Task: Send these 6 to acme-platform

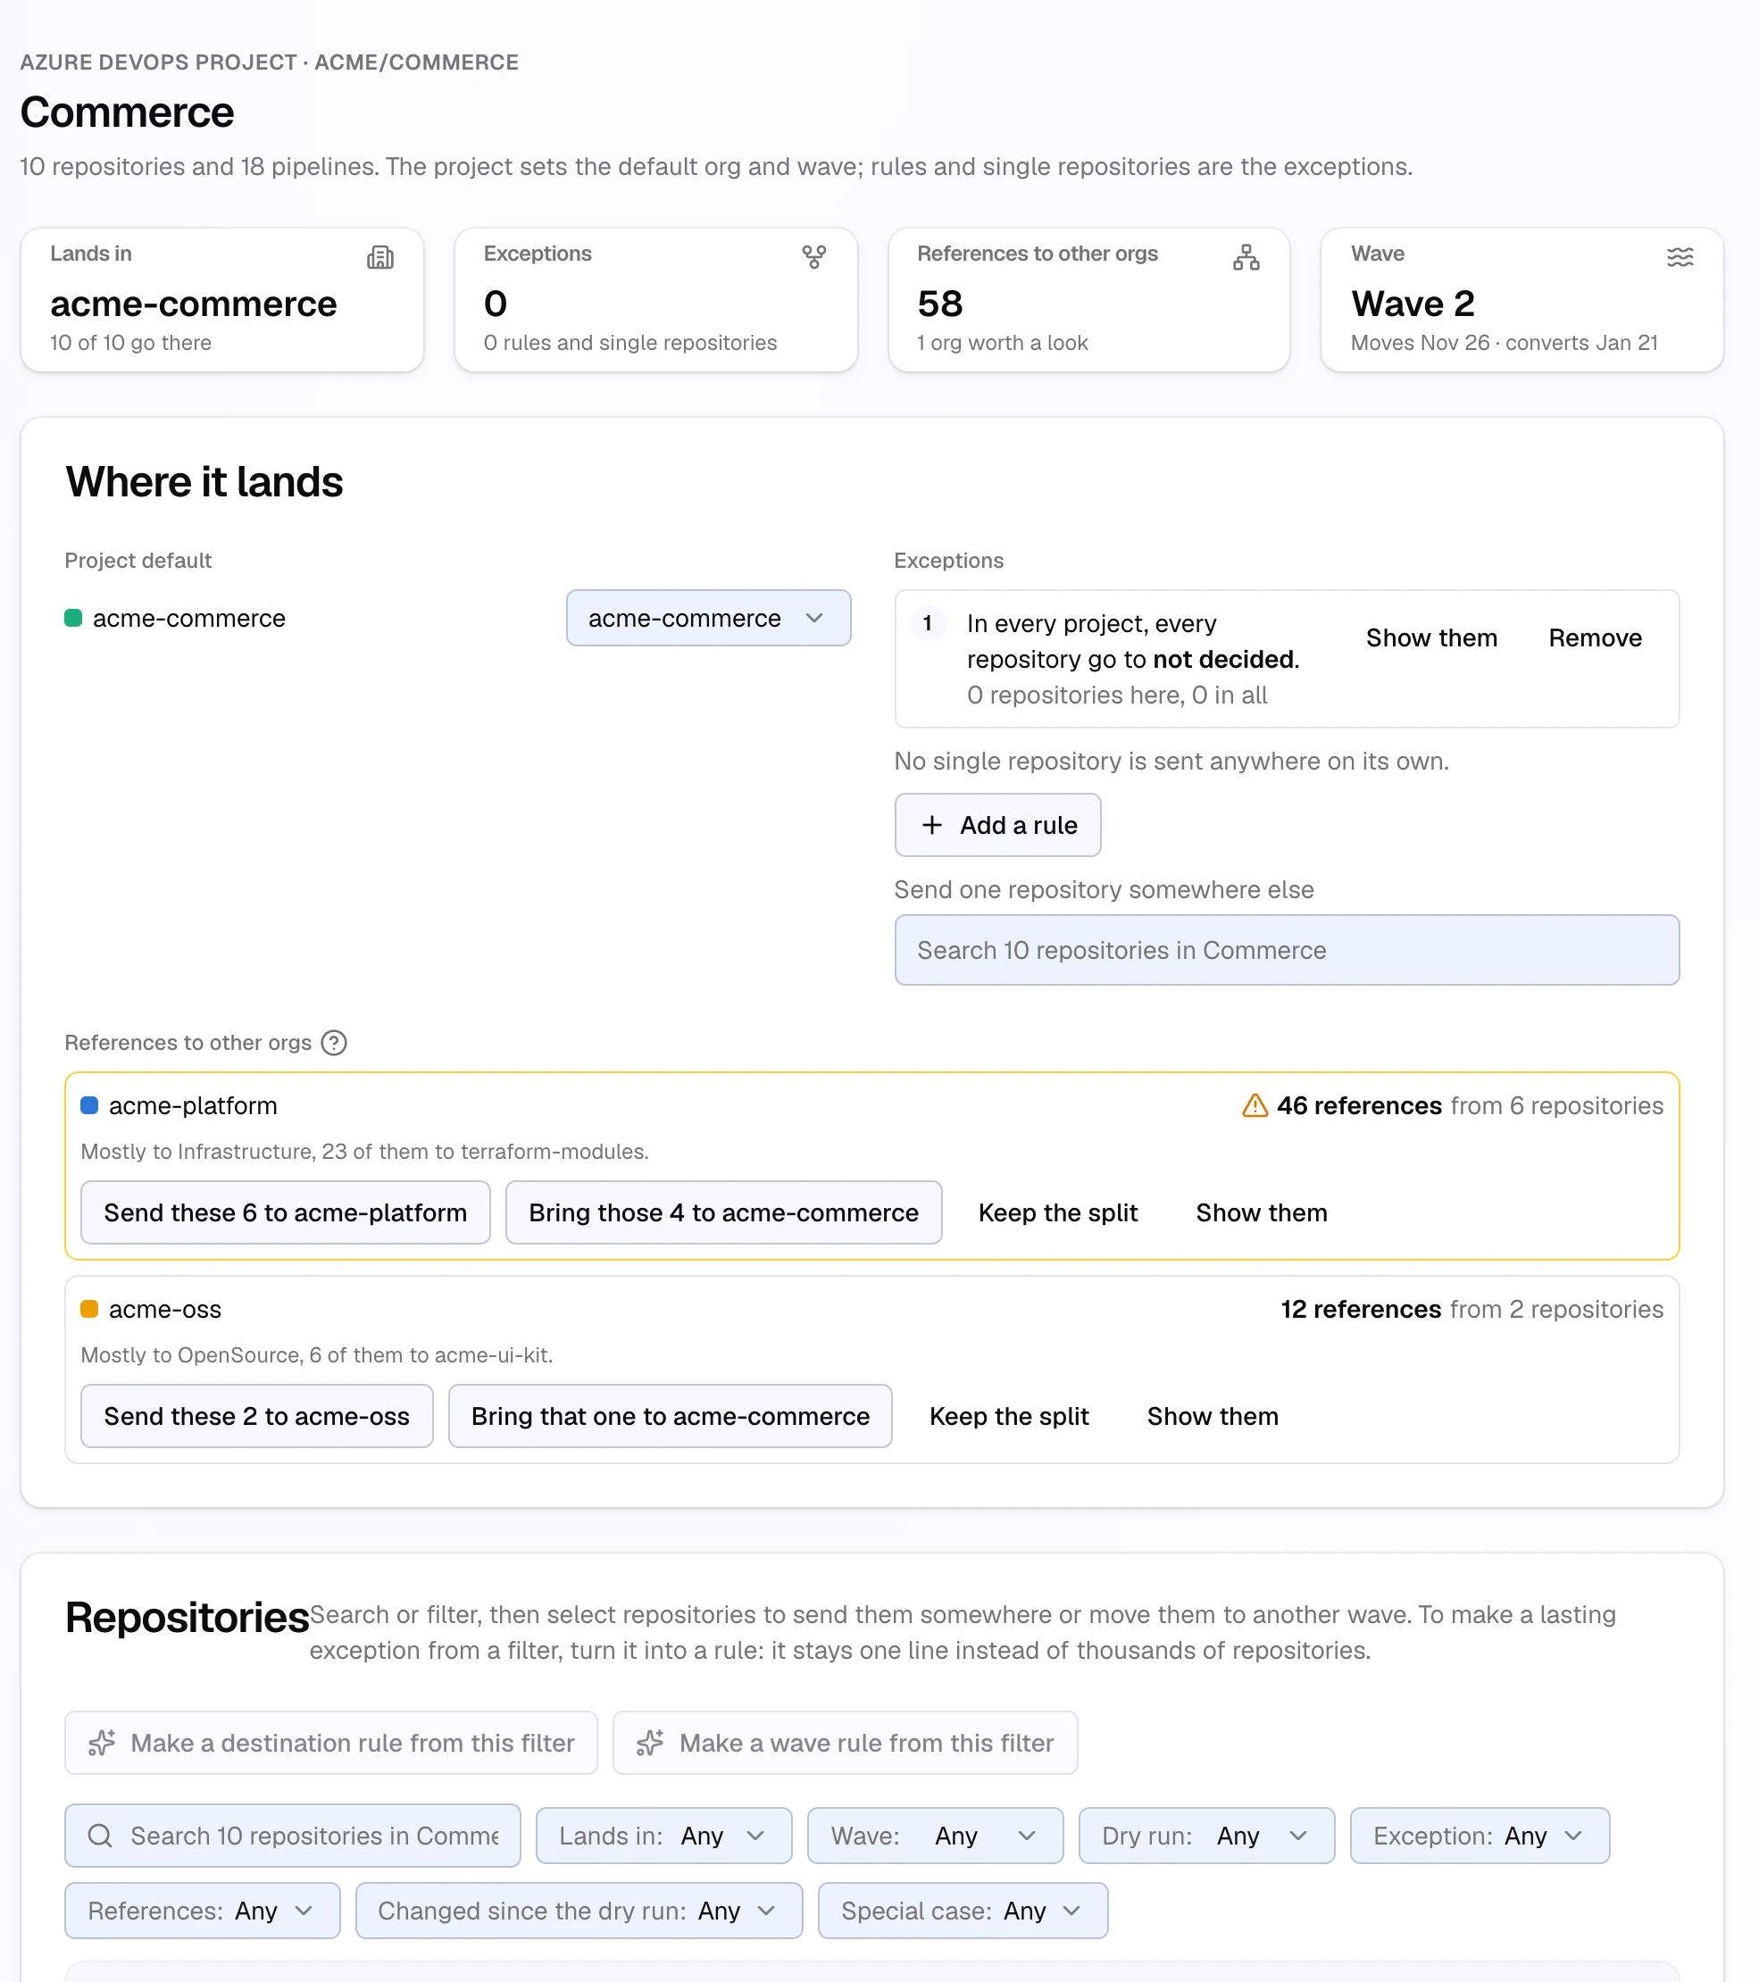Action: click(x=285, y=1212)
